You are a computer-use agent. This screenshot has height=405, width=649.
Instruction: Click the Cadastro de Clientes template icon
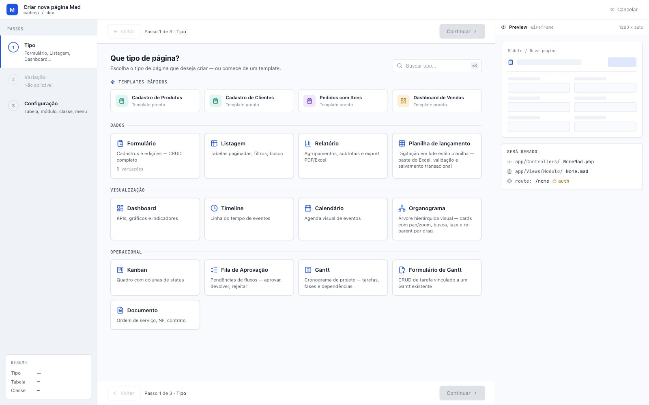pyautogui.click(x=215, y=101)
